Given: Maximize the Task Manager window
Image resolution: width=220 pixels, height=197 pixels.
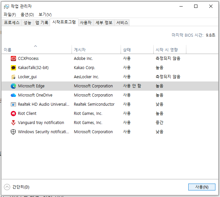Looking at the screenshot, I should click(x=196, y=6).
